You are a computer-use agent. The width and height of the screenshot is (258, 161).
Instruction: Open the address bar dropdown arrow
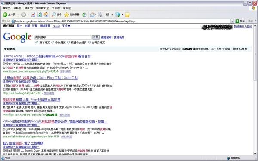[232, 21]
